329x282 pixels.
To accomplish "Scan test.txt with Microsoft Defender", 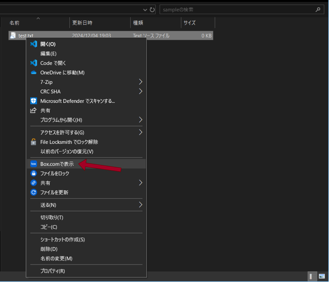I will [x=68, y=101].
